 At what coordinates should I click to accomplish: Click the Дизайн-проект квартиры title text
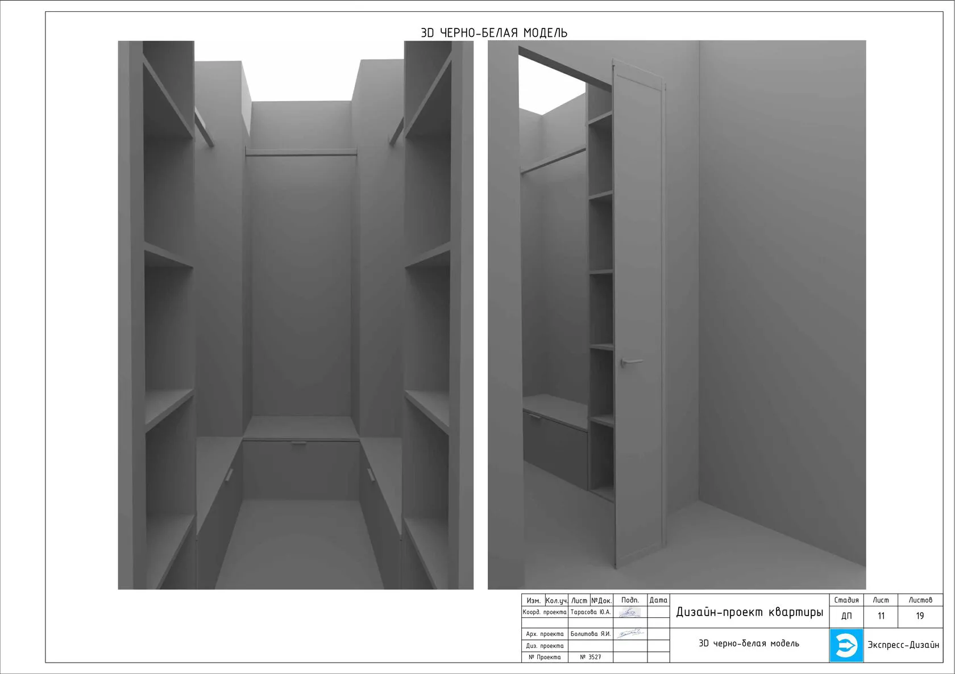point(749,612)
